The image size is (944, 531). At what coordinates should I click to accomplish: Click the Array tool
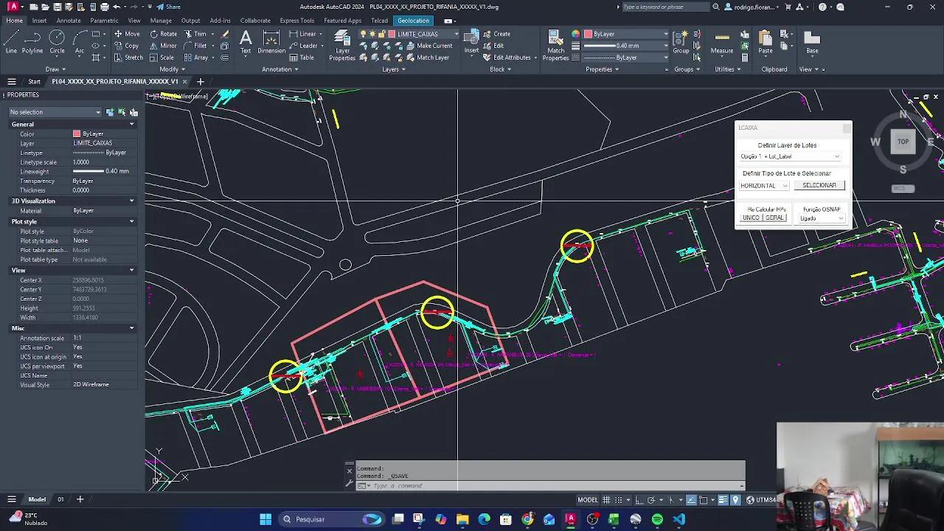pyautogui.click(x=195, y=58)
